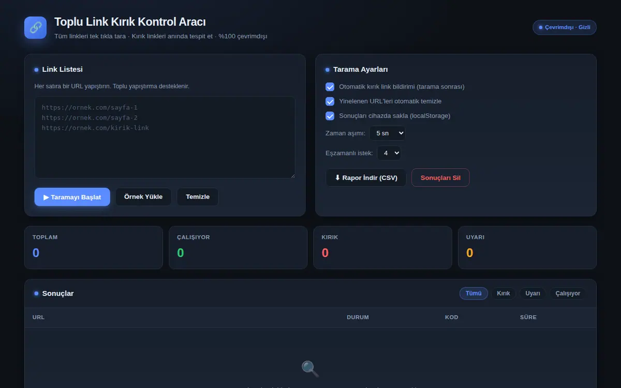
Task: Click the Link Listesi panel heading
Action: (62, 69)
